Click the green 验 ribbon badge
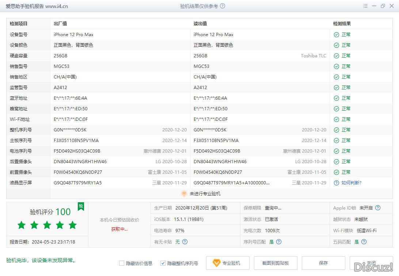The image size is (399, 276). pyautogui.click(x=81, y=206)
